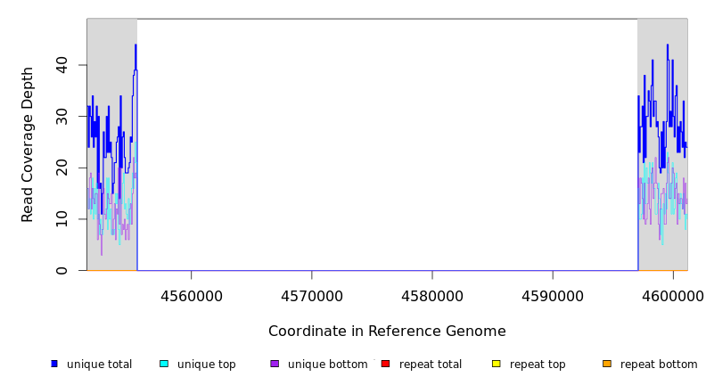Click the blue unique total legend swatch
Screen dimensions: 706x385
coord(54,364)
